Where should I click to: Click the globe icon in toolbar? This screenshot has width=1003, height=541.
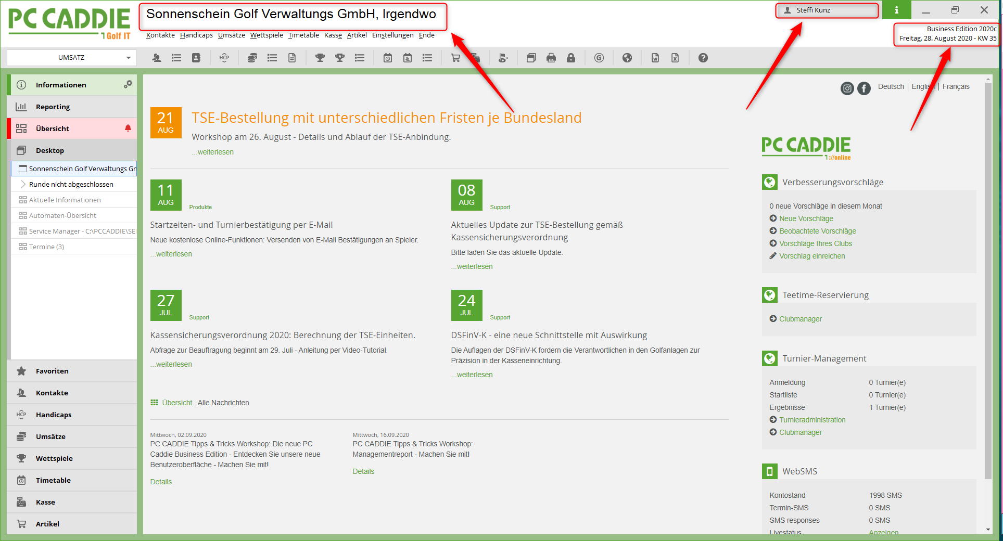627,58
